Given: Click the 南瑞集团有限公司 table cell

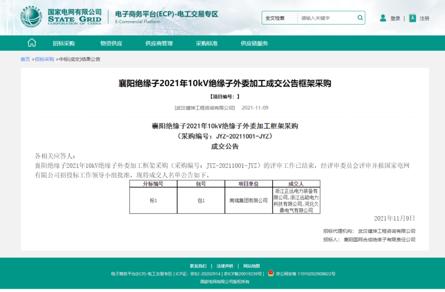Looking at the screenshot, I should 248,201.
